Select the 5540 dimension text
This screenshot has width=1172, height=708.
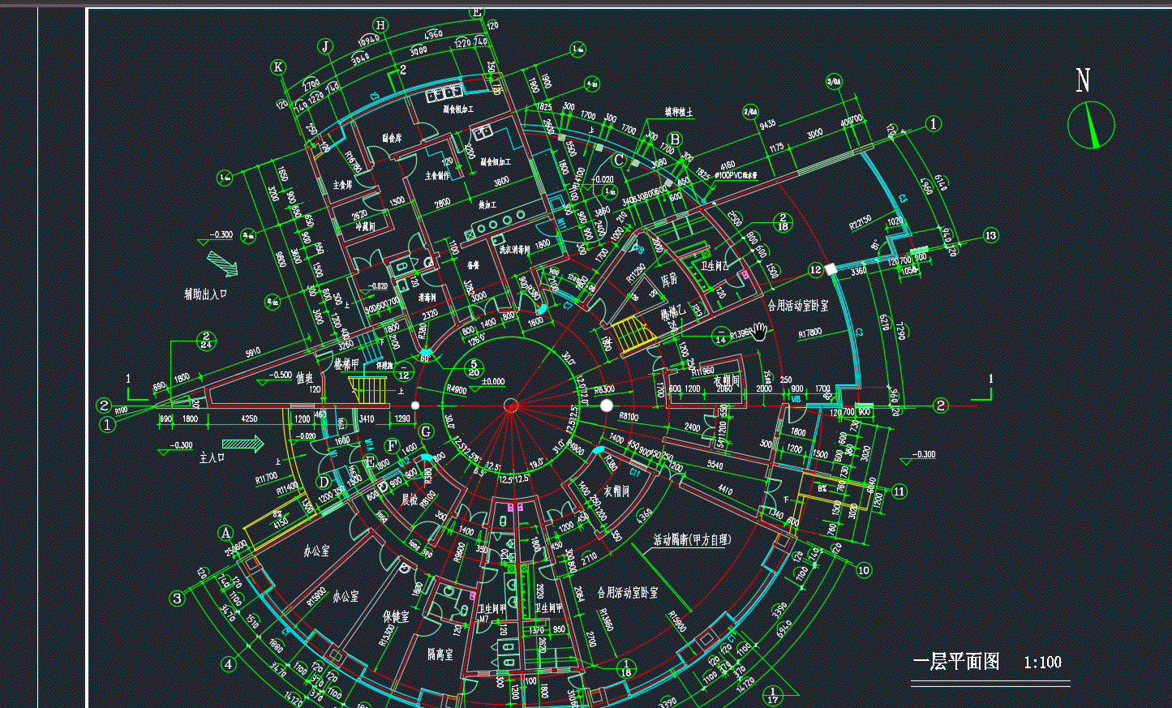coord(715,466)
